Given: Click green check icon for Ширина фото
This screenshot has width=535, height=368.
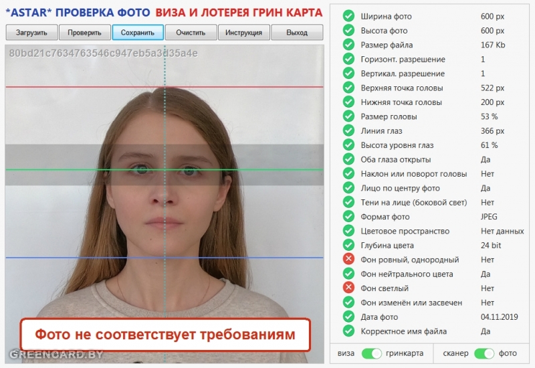Looking at the screenshot, I should click(x=348, y=16).
